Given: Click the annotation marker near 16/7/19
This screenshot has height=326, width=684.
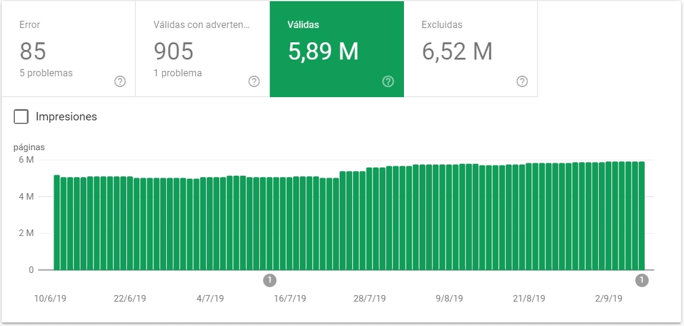Looking at the screenshot, I should coord(269,280).
